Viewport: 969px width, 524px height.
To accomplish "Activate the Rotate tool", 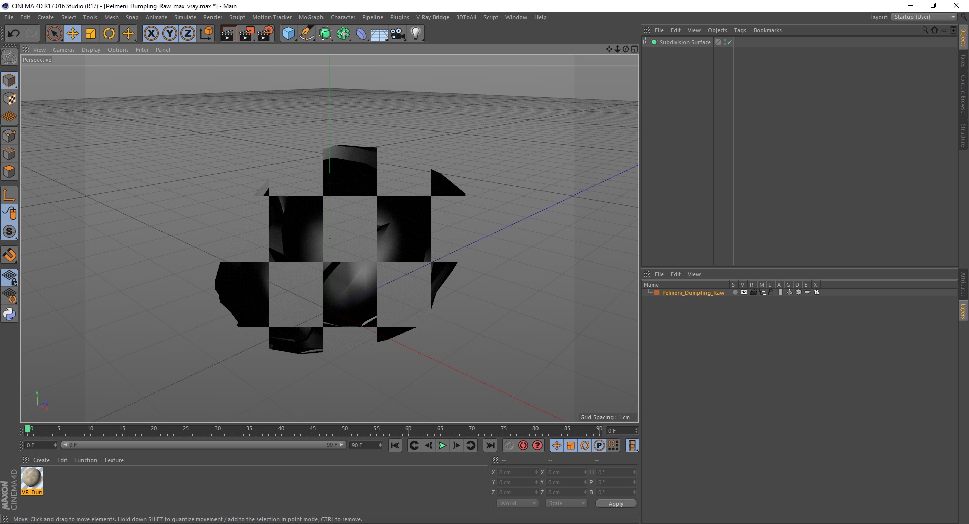I will click(x=109, y=34).
